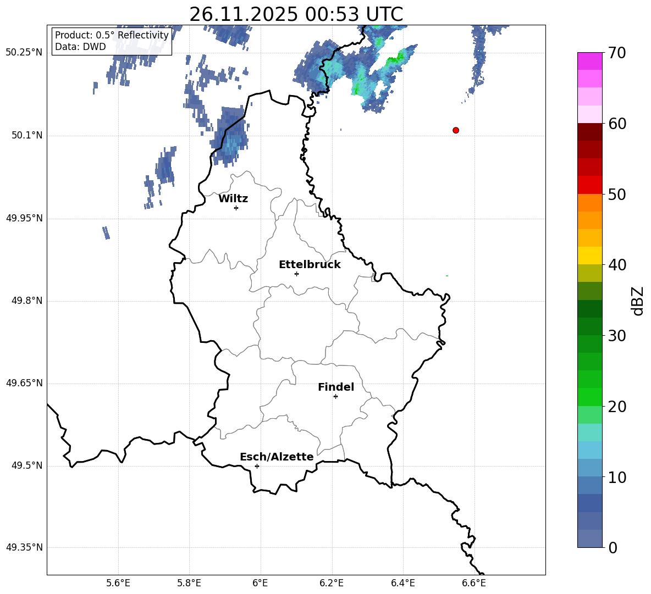Click the 60 colorbar tick label
The image size is (651, 594).
tap(617, 124)
